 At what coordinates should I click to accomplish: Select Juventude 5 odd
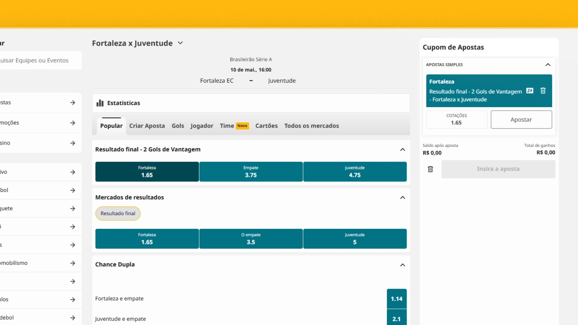pyautogui.click(x=355, y=239)
